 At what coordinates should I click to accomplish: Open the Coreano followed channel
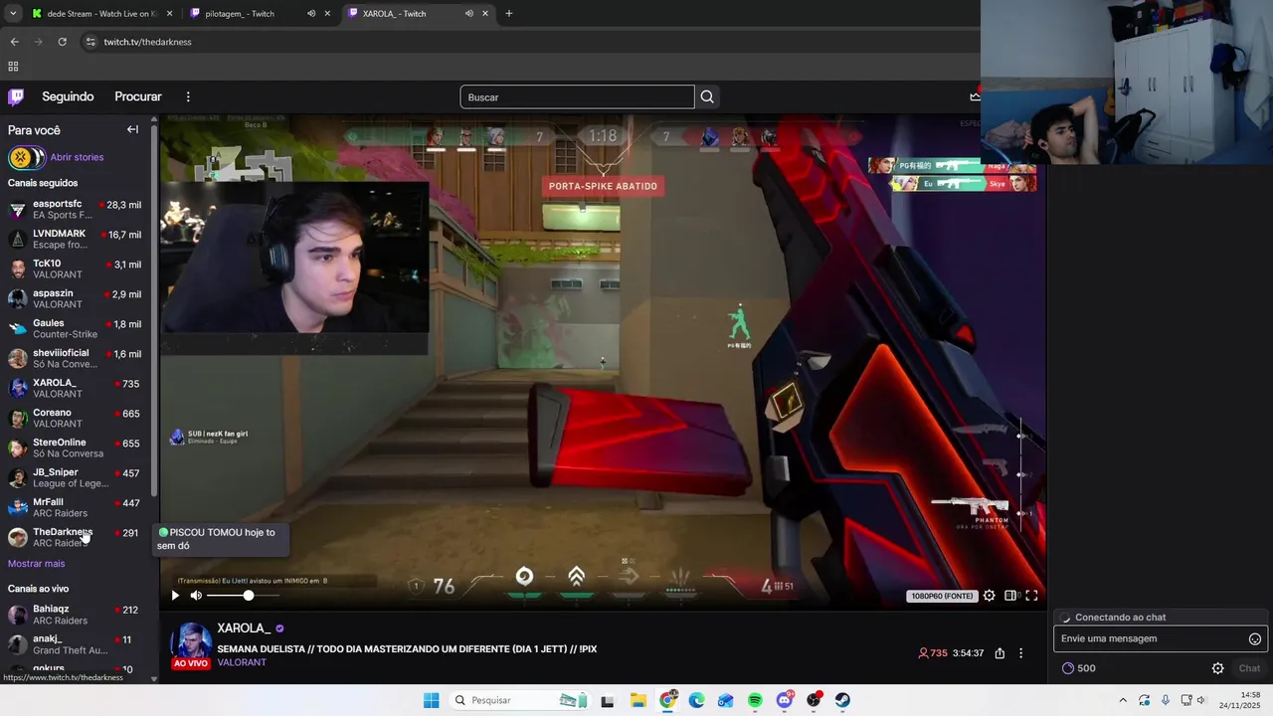click(x=76, y=419)
